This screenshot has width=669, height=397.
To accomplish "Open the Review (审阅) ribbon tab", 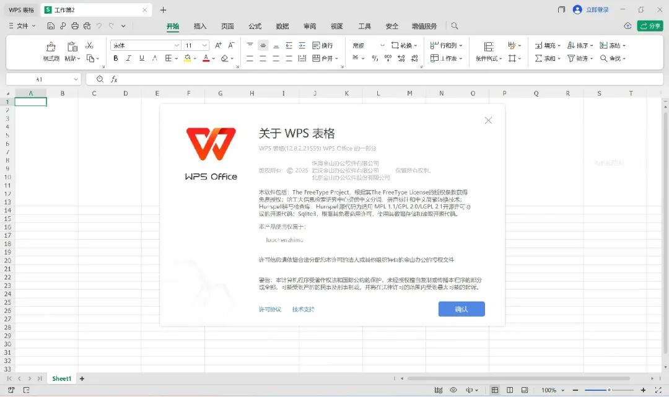I will (309, 26).
